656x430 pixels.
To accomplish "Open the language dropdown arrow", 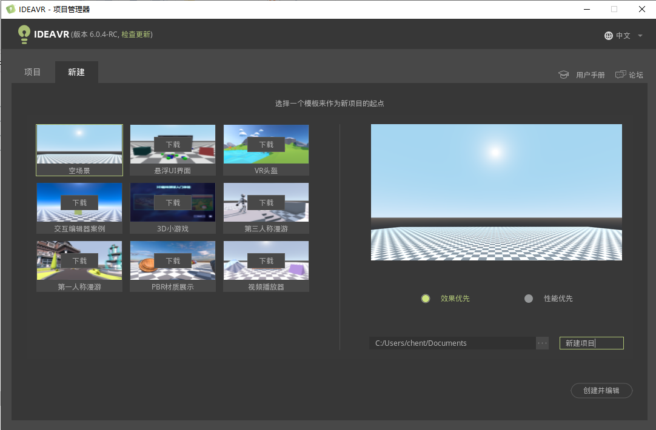I will (x=640, y=36).
